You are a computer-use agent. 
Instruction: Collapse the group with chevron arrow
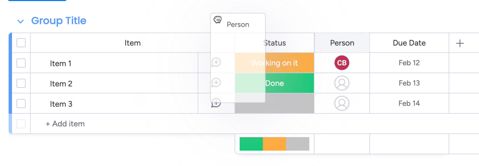[x=20, y=21]
